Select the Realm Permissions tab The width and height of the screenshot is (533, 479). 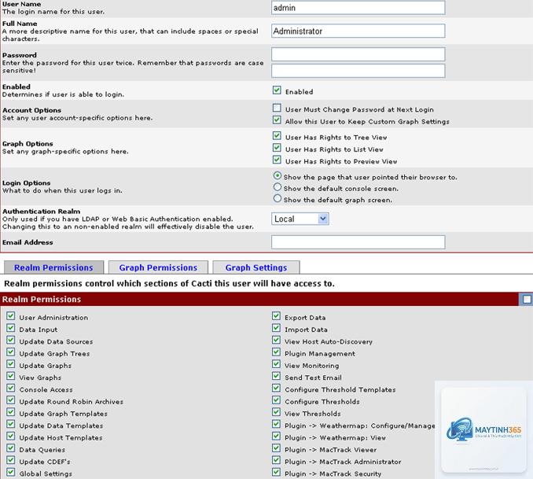tap(53, 267)
